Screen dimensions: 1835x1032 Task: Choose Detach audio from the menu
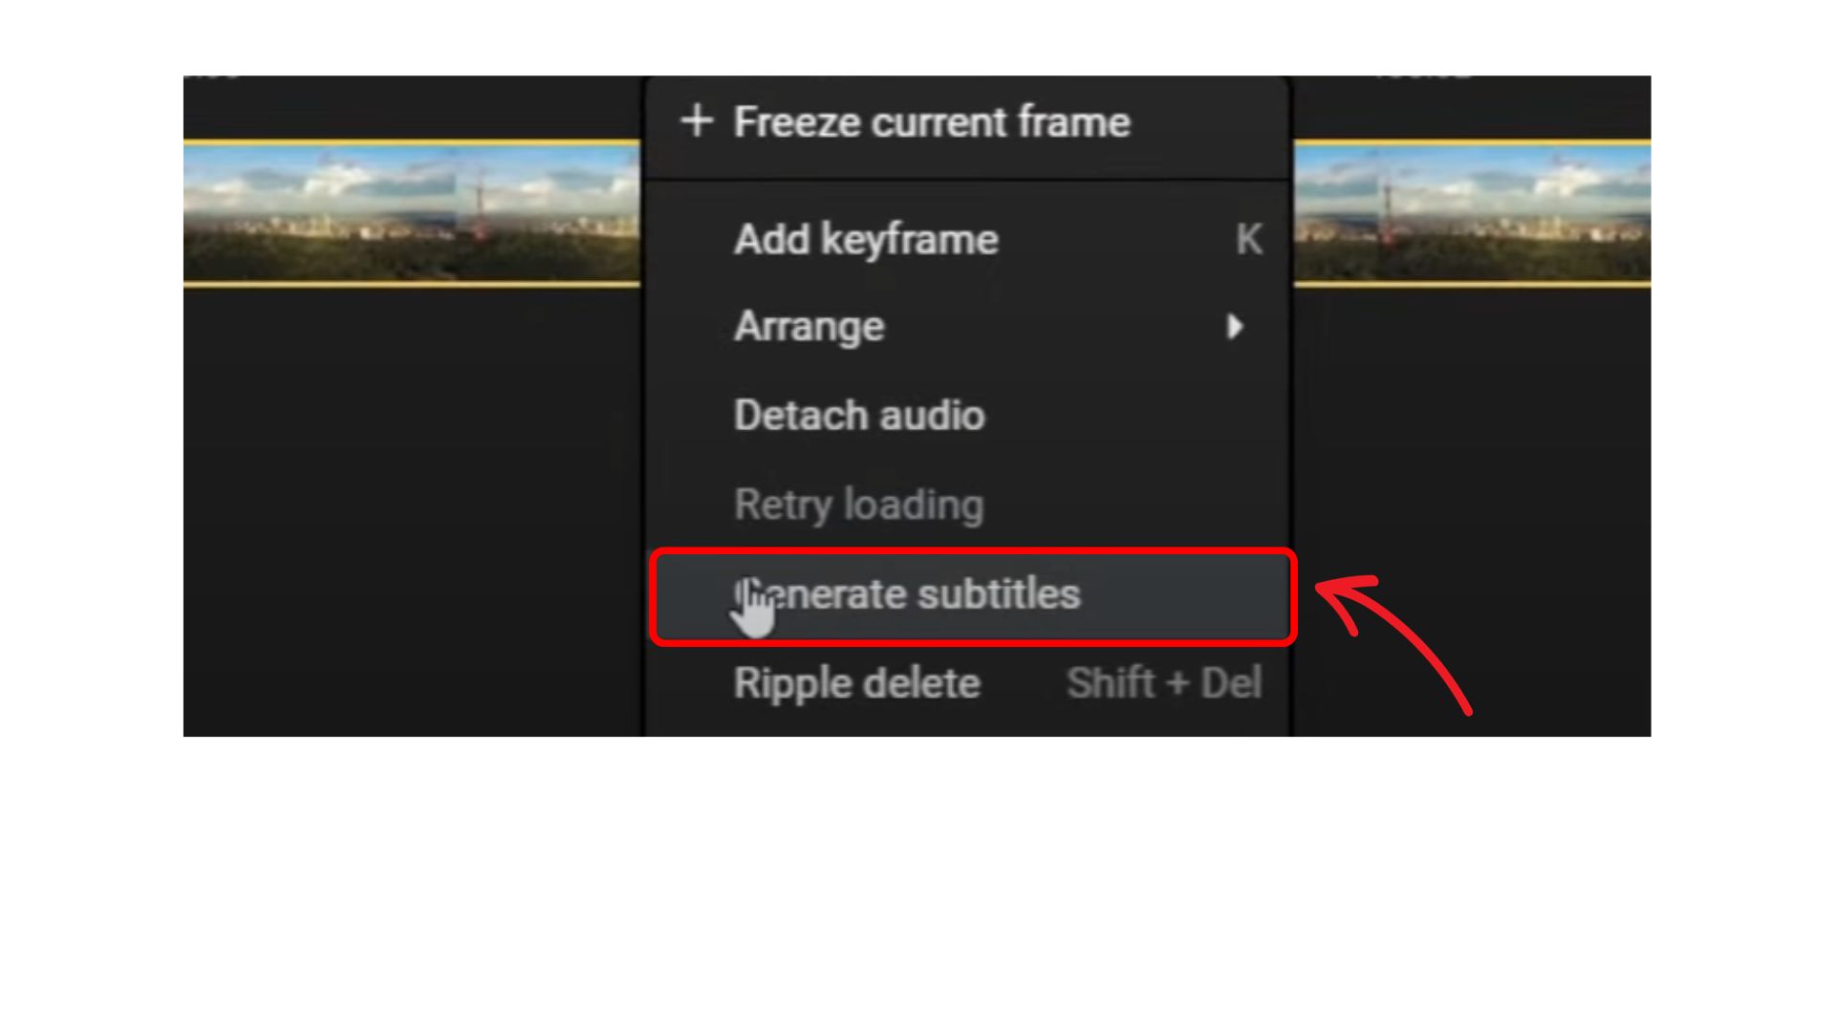[857, 415]
